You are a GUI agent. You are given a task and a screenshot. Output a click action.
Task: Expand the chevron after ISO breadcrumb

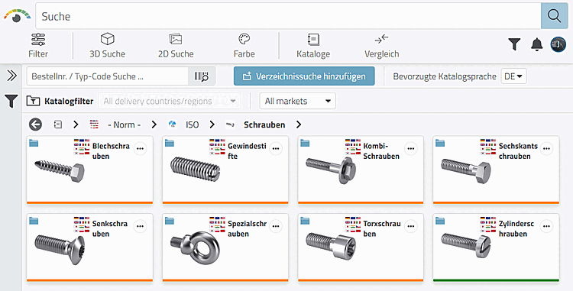[x=212, y=124]
